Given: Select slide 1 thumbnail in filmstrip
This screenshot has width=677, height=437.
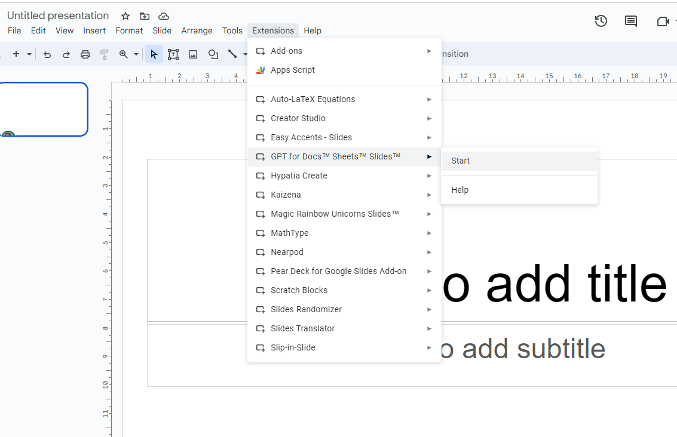Looking at the screenshot, I should (44, 110).
